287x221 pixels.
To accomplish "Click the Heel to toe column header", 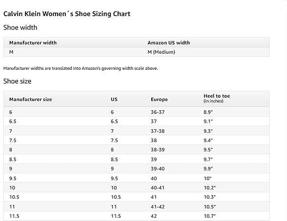I will tap(217, 96).
